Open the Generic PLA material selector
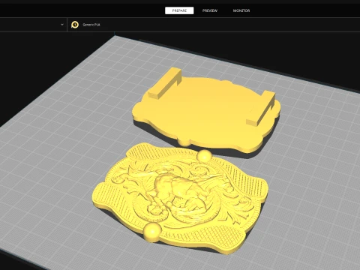This screenshot has width=360, height=270. coord(91,25)
